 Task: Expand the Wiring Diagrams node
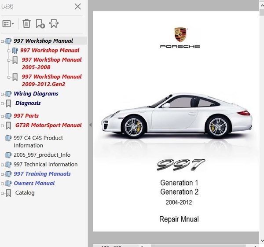pos(2,94)
